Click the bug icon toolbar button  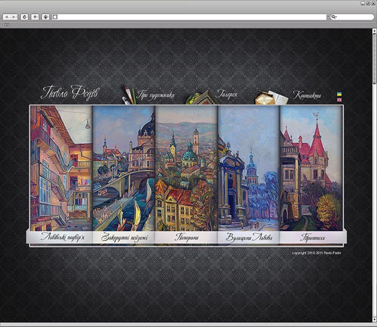46,17
